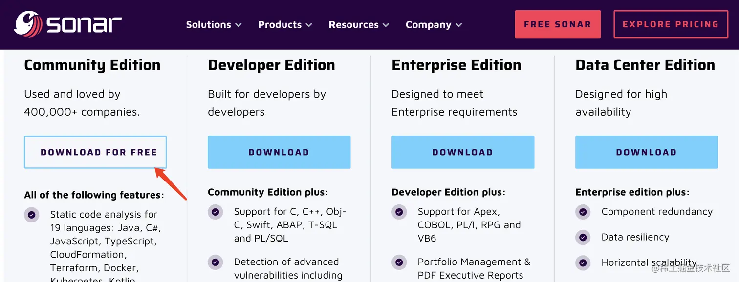Screen dimensions: 739x282
Task: Expand the Resources chevron arrow
Action: click(x=386, y=25)
